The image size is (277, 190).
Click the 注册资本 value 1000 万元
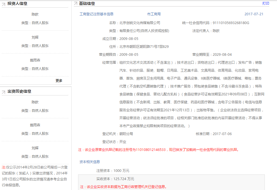pos(121,171)
